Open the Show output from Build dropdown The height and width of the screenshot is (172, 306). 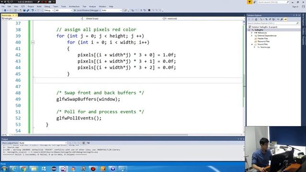[x=43, y=143]
